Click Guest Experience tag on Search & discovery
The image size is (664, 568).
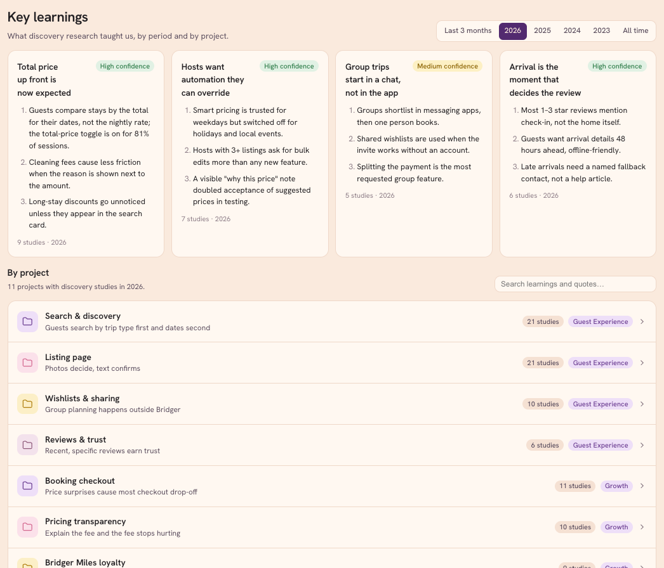pyautogui.click(x=601, y=322)
